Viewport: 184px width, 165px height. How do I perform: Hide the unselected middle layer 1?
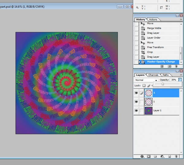click(136, 102)
